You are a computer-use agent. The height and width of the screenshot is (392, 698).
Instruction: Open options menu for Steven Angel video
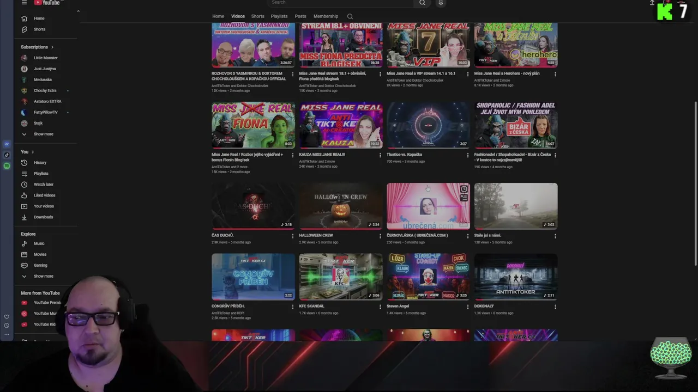click(x=467, y=307)
